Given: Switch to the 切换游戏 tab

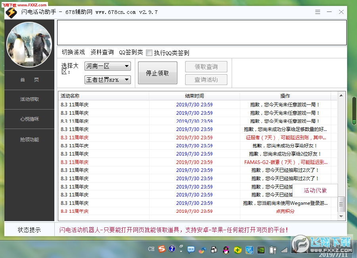Looking at the screenshot, I should pos(73,52).
